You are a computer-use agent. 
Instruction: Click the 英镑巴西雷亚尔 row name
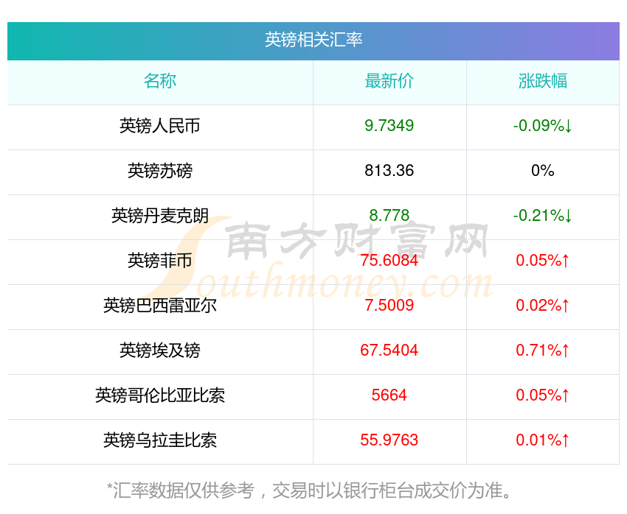coord(160,306)
